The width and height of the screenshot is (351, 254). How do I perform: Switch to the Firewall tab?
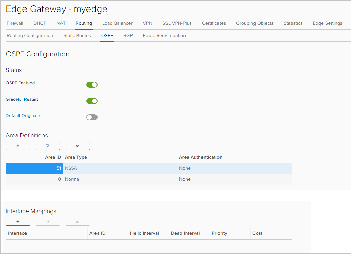15,23
